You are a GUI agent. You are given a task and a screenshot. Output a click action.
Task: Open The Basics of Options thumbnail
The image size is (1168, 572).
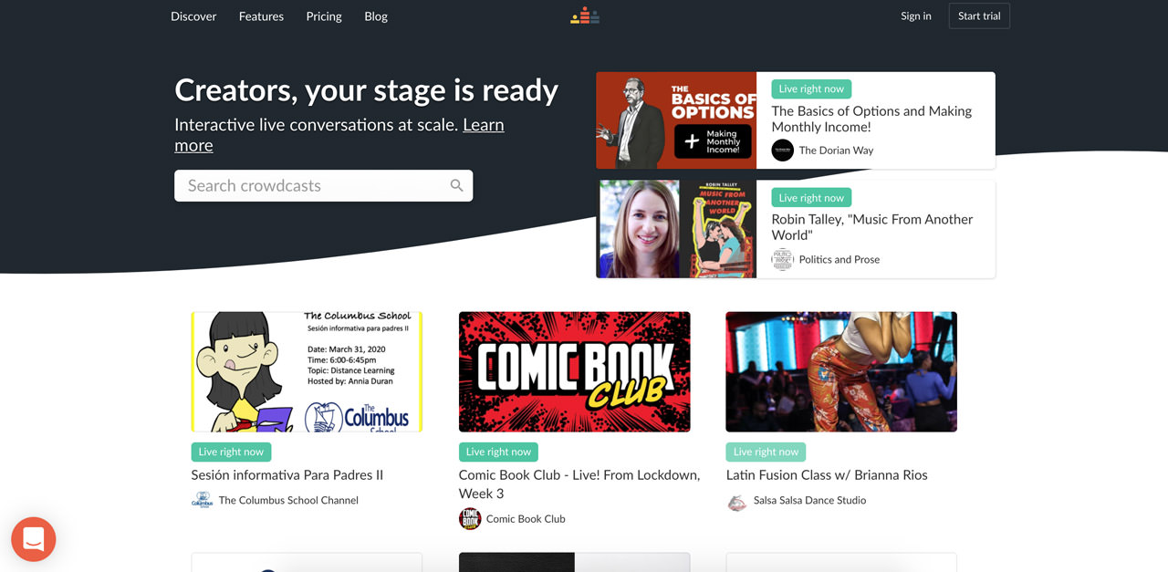(x=676, y=120)
